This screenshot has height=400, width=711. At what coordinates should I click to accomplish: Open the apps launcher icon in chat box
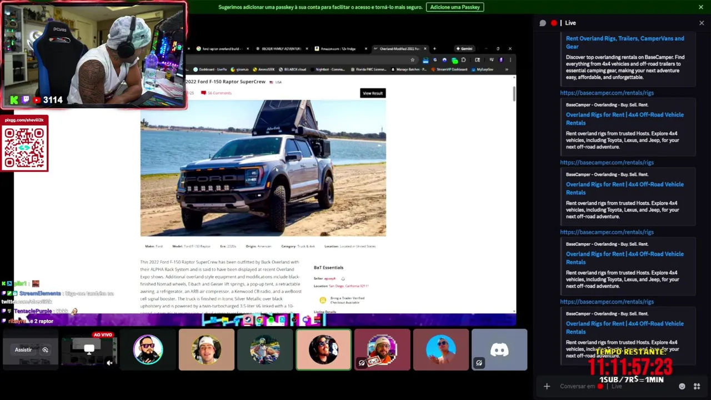pyautogui.click(x=697, y=386)
